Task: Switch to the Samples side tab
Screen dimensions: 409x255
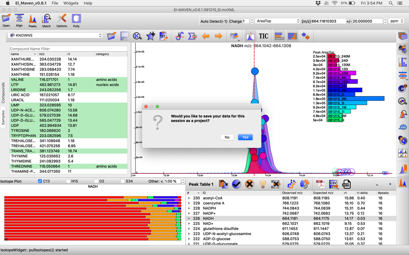Action: pos(4,118)
